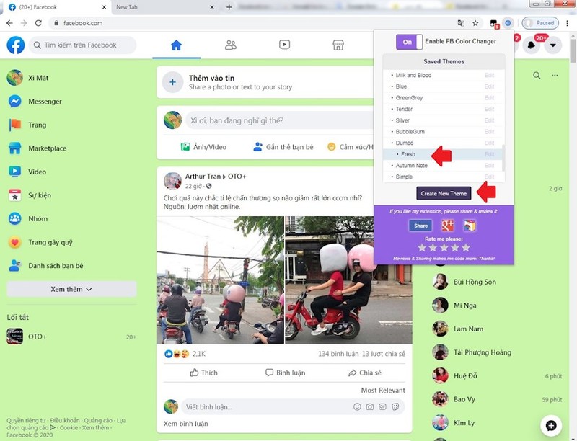The width and height of the screenshot is (577, 441).
Task: Click the search magnifier near the stories section
Action: [537, 76]
